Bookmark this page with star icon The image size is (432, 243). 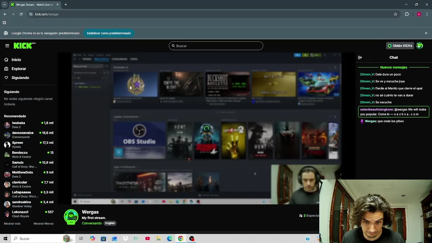[x=396, y=14]
